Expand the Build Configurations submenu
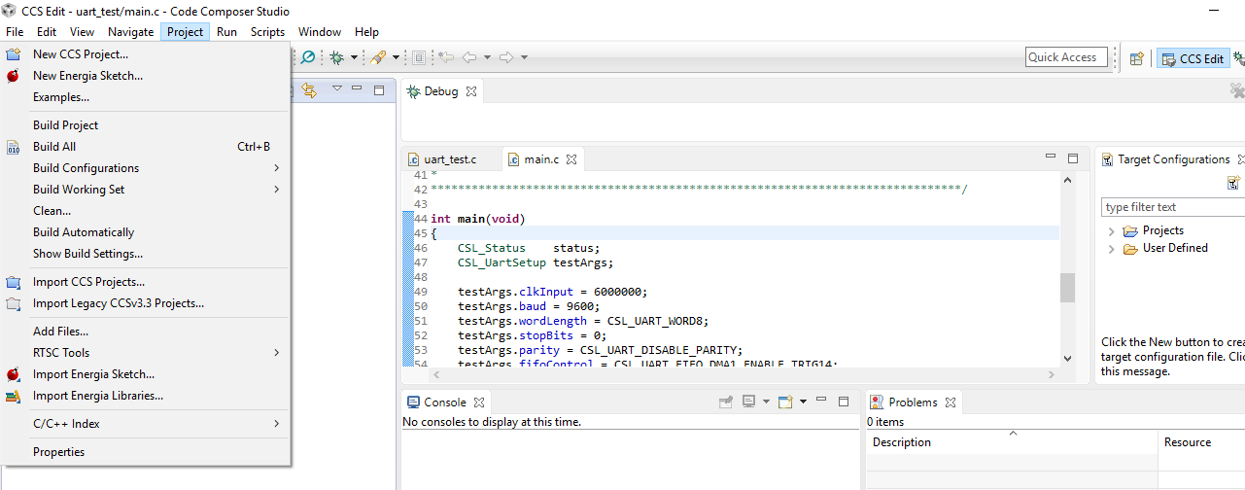1245x490 pixels. click(146, 168)
